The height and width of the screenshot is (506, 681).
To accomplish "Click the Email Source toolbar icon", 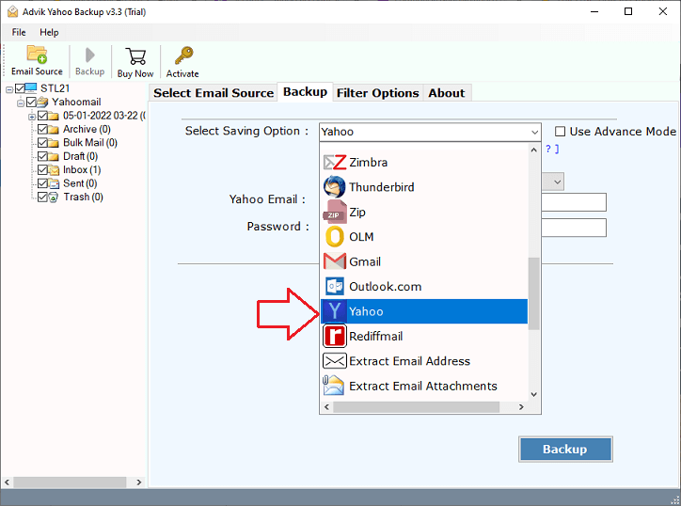I will pos(37,55).
